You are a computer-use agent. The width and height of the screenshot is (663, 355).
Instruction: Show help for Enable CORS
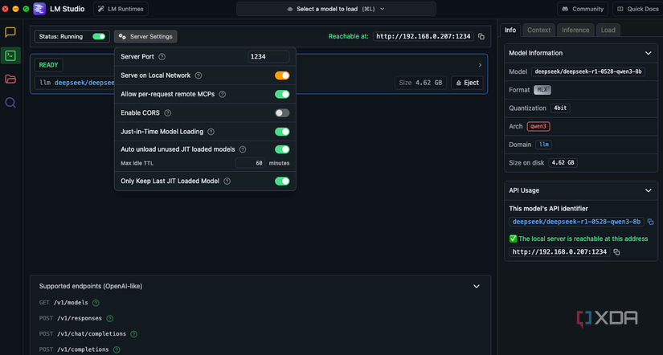click(168, 112)
